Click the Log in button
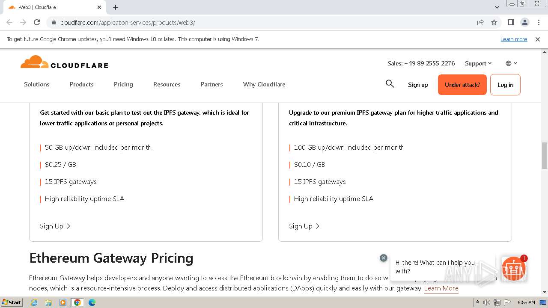The height and width of the screenshot is (308, 548). click(x=505, y=85)
